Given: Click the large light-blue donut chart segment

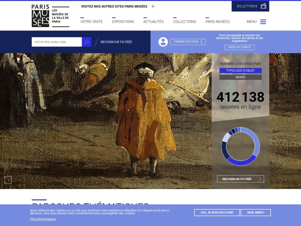Looking at the screenshot, I should [x=257, y=142].
